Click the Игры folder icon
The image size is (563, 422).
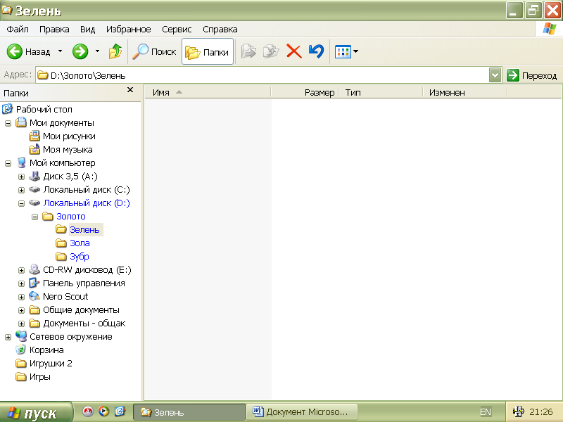[x=21, y=377]
